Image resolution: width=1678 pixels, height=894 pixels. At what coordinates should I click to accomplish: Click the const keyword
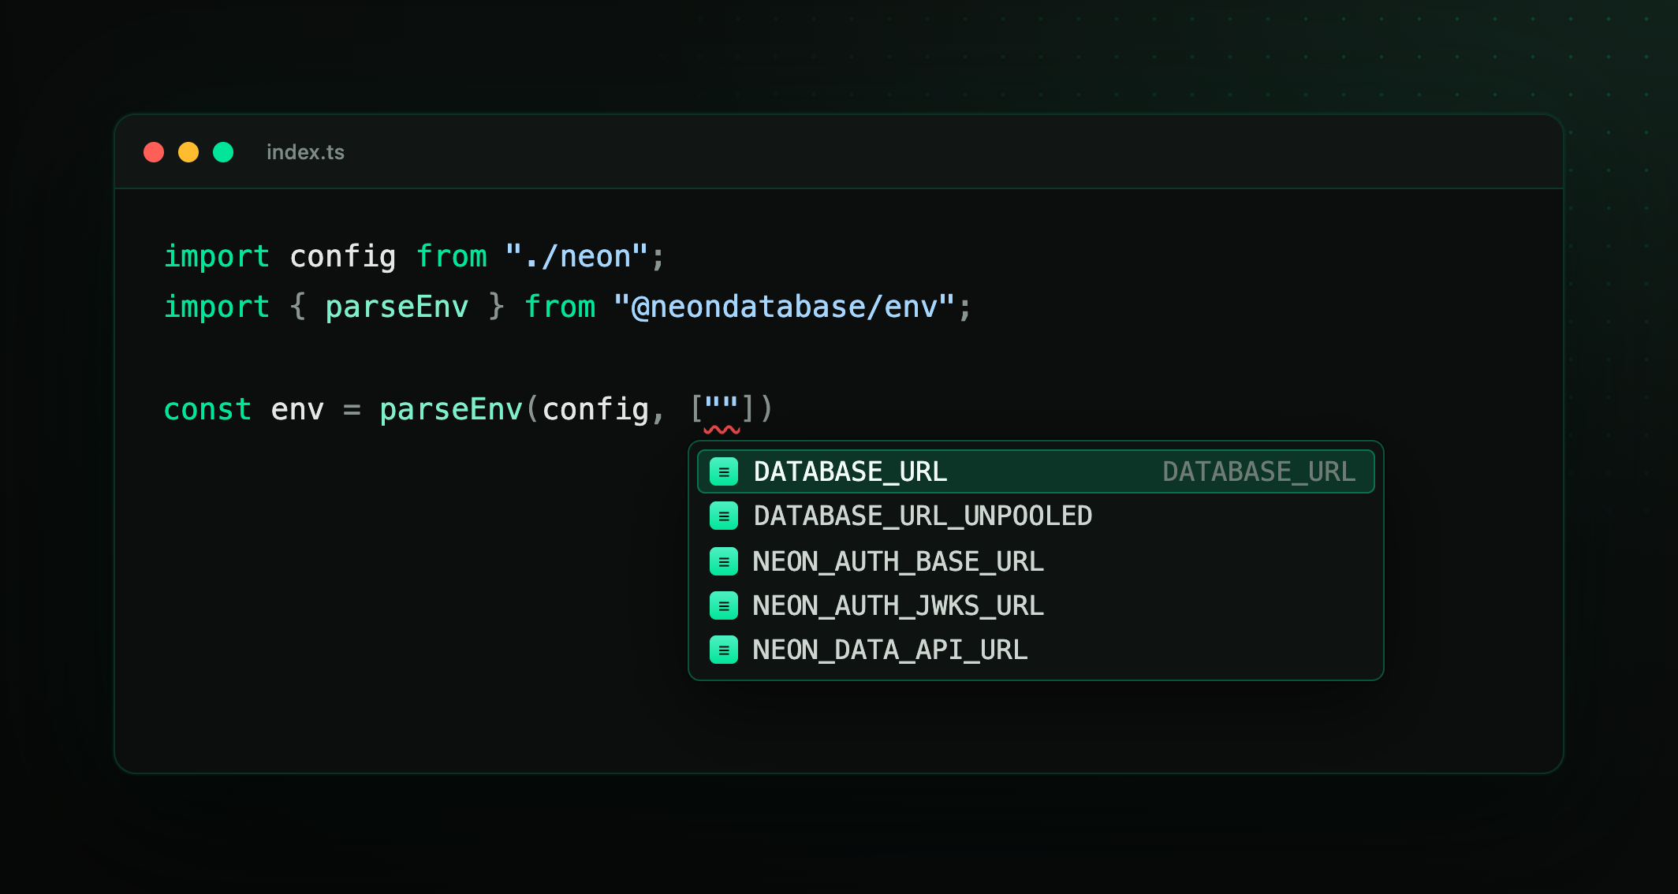pyautogui.click(x=207, y=409)
